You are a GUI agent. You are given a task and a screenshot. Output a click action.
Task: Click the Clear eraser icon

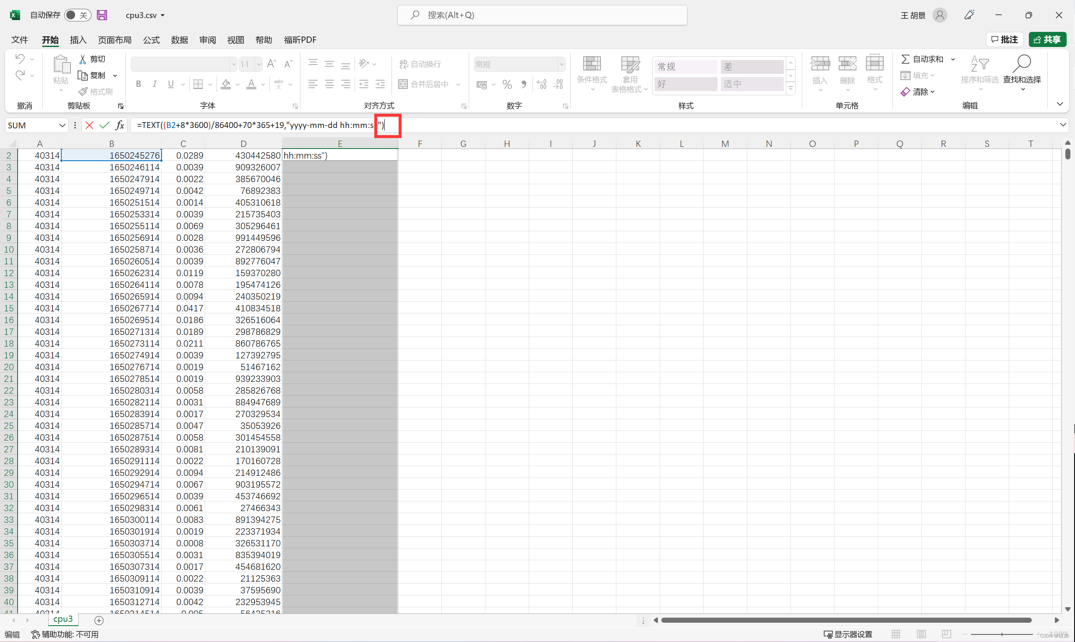coord(905,92)
